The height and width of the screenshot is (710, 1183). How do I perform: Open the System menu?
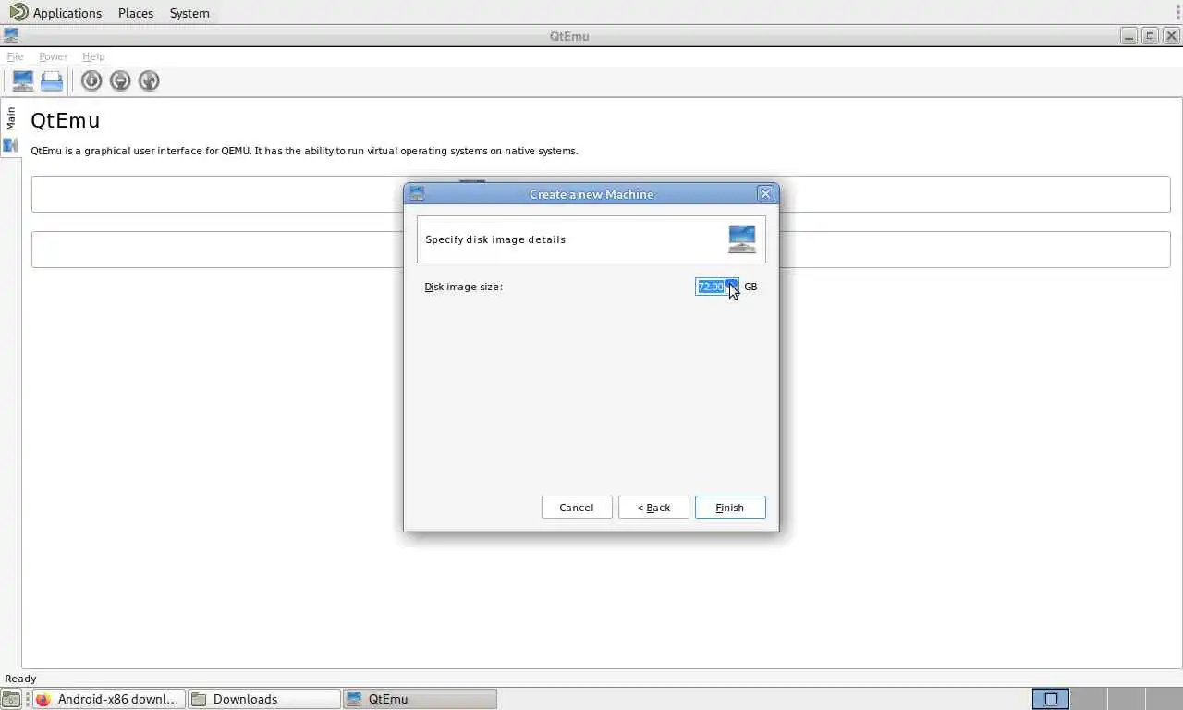pyautogui.click(x=189, y=13)
